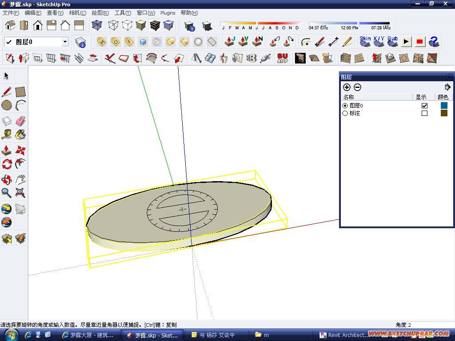Select the Pan hand tool

(x=20, y=179)
